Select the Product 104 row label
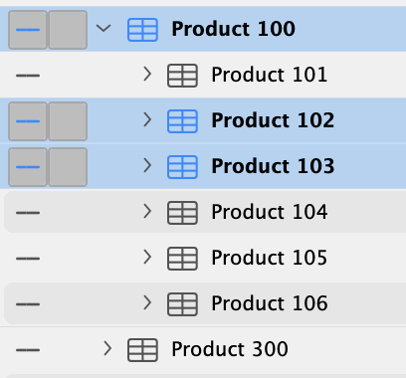This screenshot has height=378, width=406. coord(270,212)
